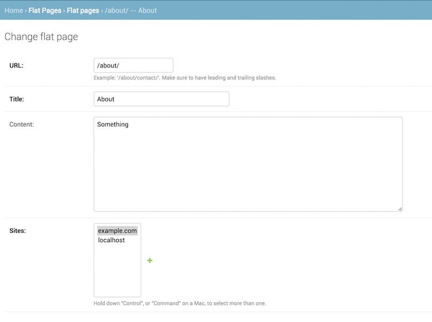This screenshot has height=322, width=432.
Task: Click the Content field label
Action: tap(22, 125)
